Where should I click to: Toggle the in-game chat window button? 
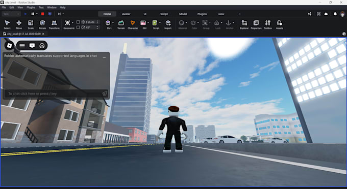point(32,45)
